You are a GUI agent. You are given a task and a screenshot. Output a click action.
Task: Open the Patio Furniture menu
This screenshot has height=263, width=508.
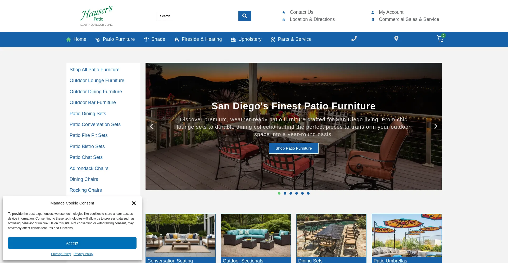point(119,39)
